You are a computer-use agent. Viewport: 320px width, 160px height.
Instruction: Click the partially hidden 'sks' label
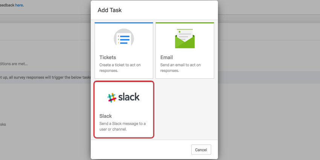point(3,124)
